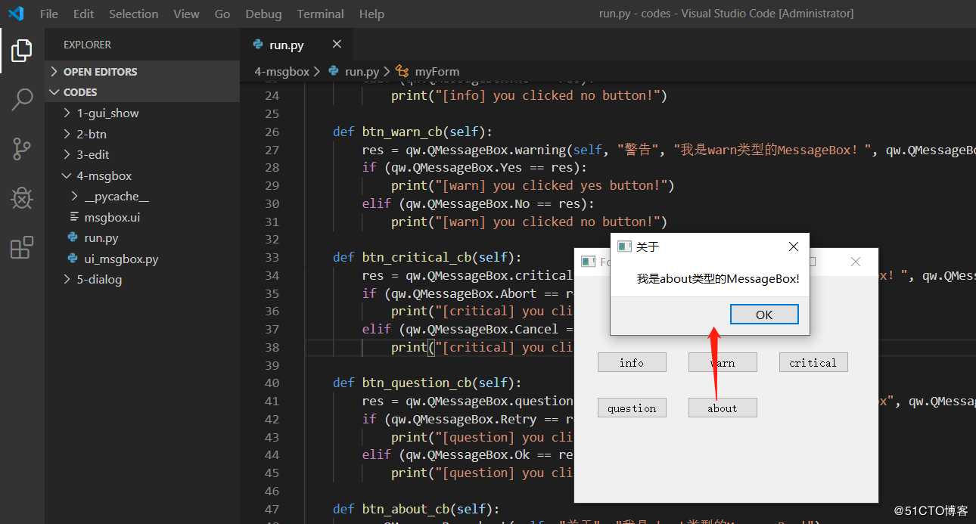This screenshot has height=524, width=976.
Task: Click line number 26 in the gutter
Action: pyautogui.click(x=272, y=132)
